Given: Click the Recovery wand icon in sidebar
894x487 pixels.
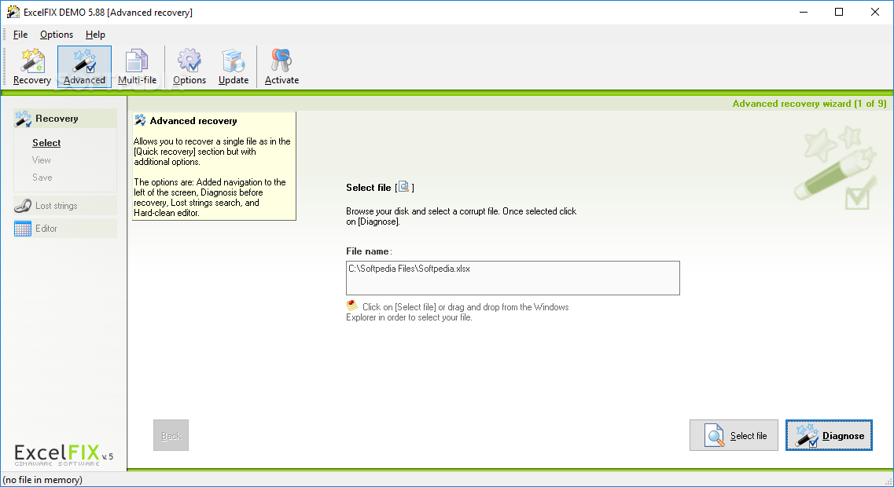Looking at the screenshot, I should 23,119.
